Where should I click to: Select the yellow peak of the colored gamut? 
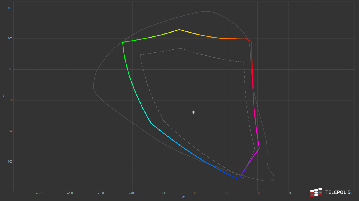pyautogui.click(x=179, y=29)
